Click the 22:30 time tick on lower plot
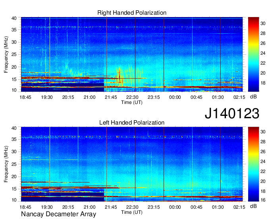 (x=132, y=207)
